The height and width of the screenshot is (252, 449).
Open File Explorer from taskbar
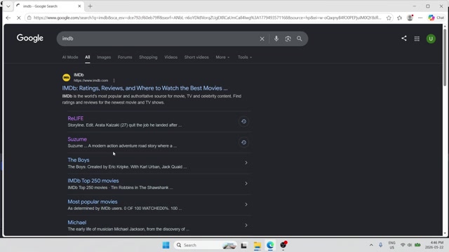click(257, 245)
